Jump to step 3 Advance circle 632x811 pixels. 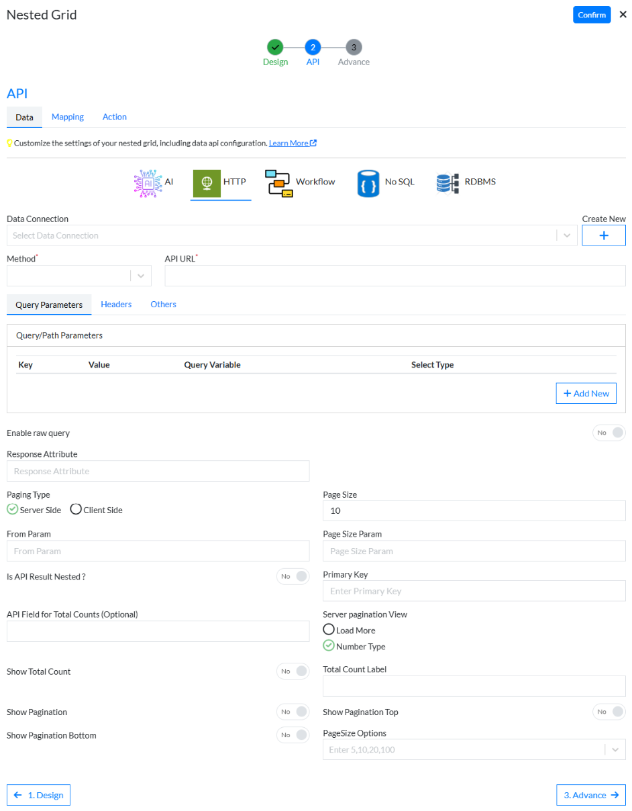pos(354,47)
